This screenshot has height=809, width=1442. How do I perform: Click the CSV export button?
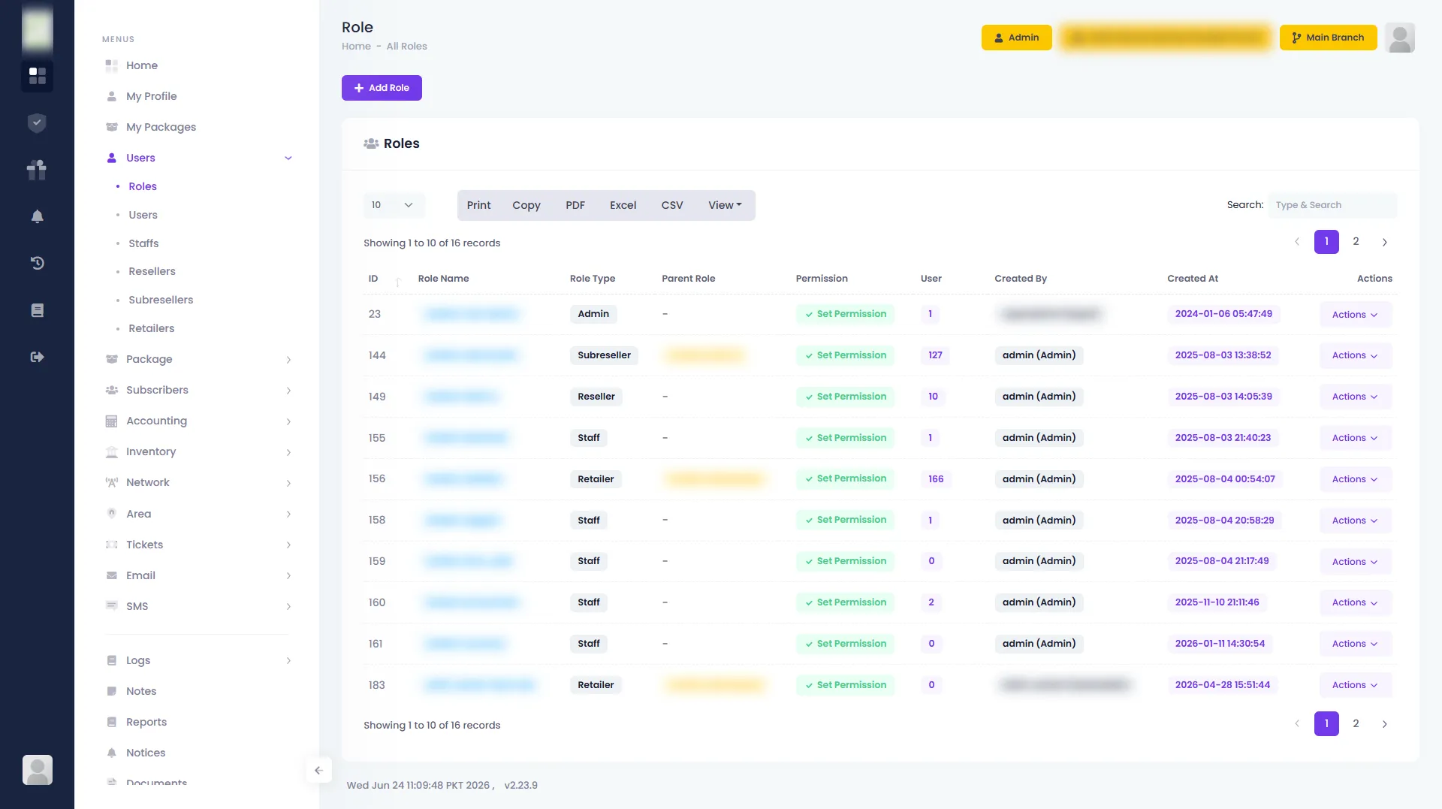[x=672, y=205]
